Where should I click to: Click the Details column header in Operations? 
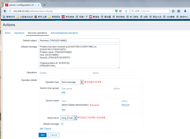click(43, 73)
